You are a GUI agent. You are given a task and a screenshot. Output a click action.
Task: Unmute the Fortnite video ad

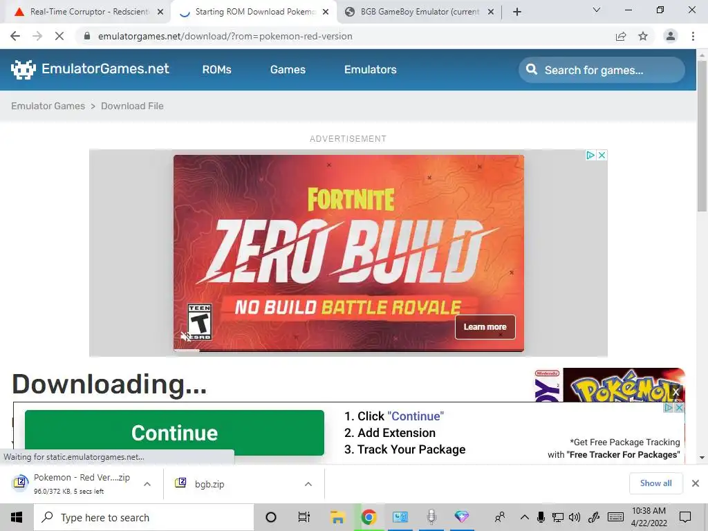coord(185,337)
